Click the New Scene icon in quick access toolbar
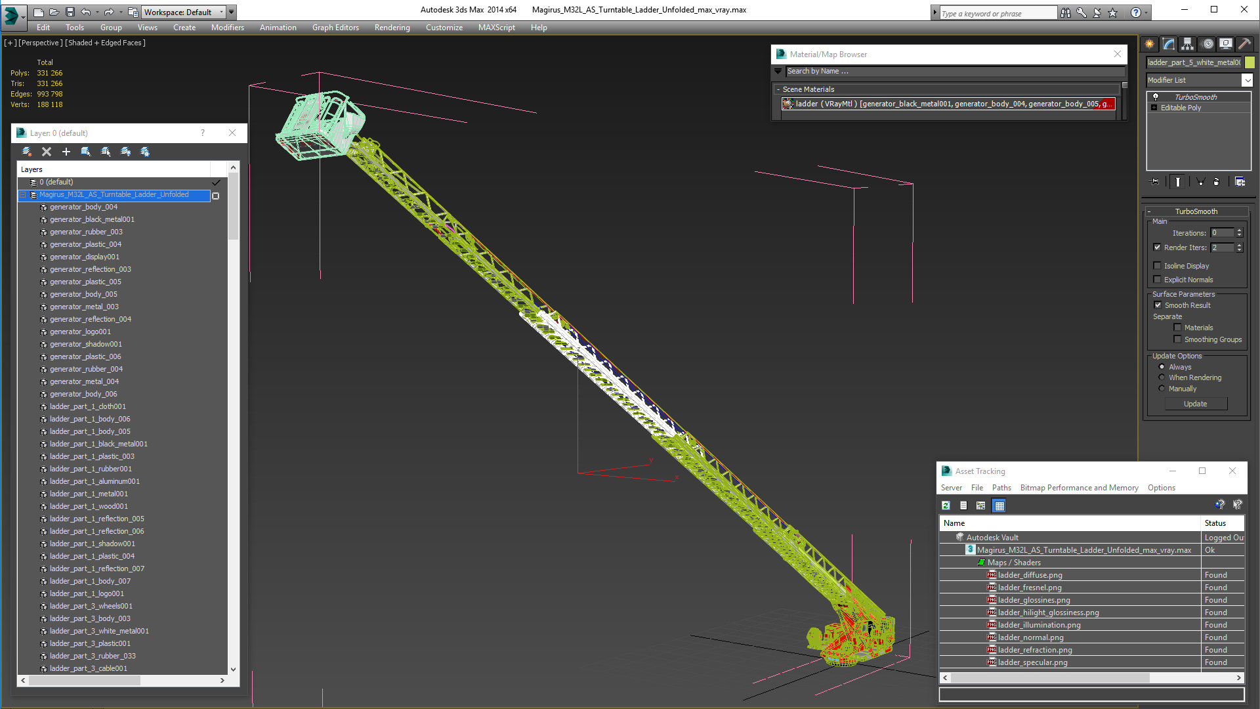This screenshot has height=709, width=1260. tap(39, 12)
